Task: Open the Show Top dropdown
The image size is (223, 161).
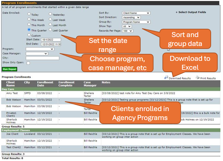Action: click(x=127, y=26)
